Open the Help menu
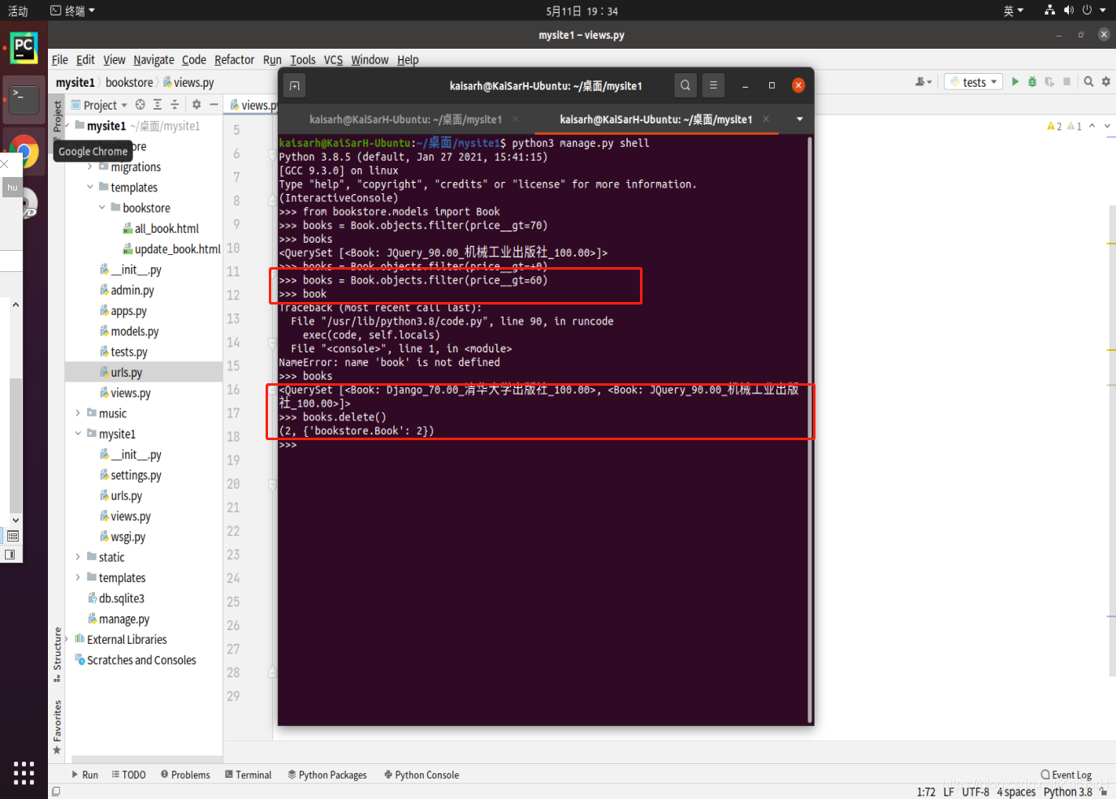Image resolution: width=1116 pixels, height=799 pixels. tap(408, 59)
